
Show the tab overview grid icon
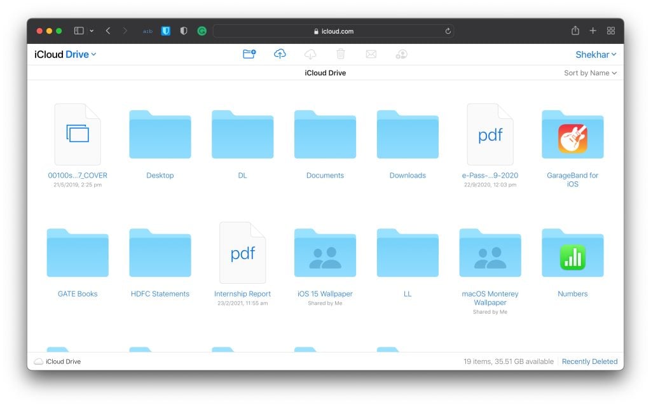coord(611,31)
